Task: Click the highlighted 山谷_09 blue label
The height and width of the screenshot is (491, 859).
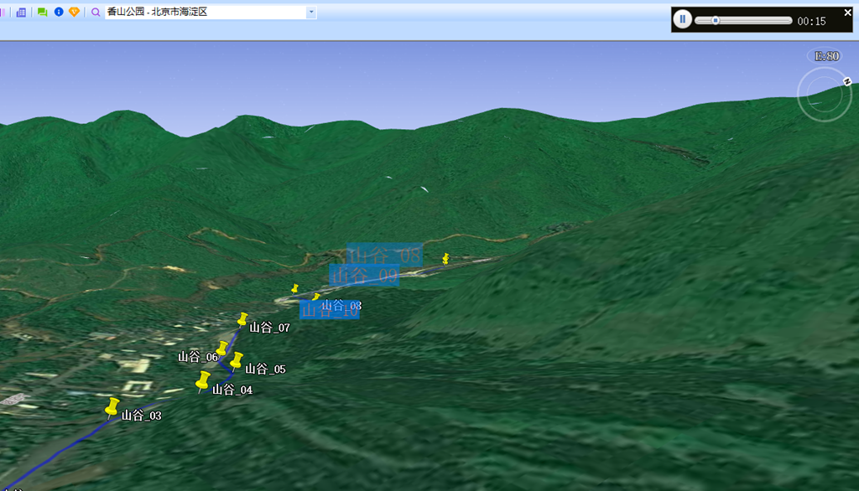Action: pyautogui.click(x=364, y=276)
